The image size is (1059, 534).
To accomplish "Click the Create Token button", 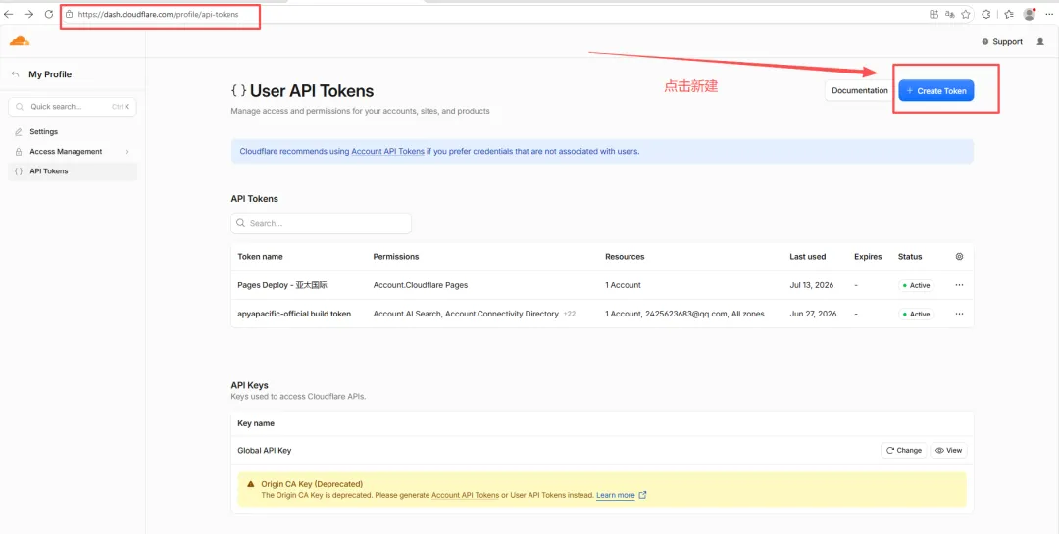I will tap(936, 90).
